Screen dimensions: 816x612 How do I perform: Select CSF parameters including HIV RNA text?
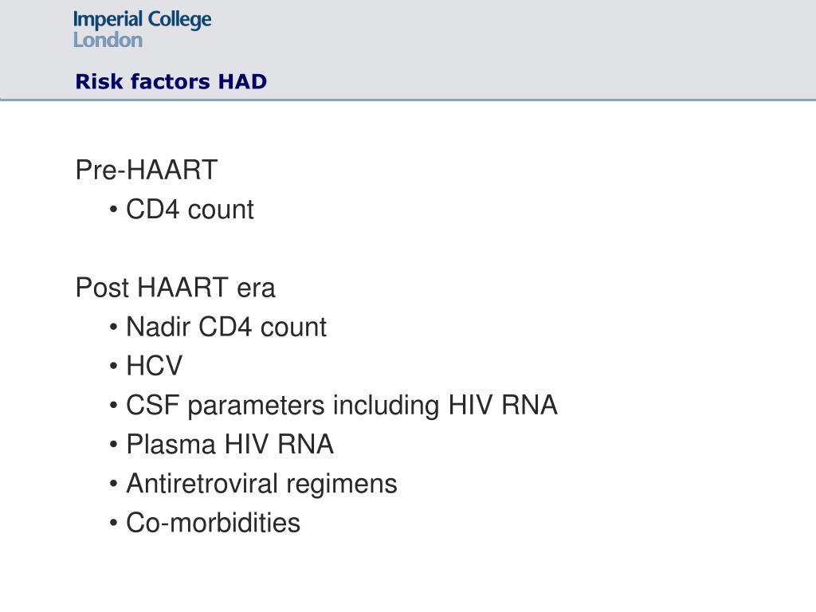click(x=342, y=406)
